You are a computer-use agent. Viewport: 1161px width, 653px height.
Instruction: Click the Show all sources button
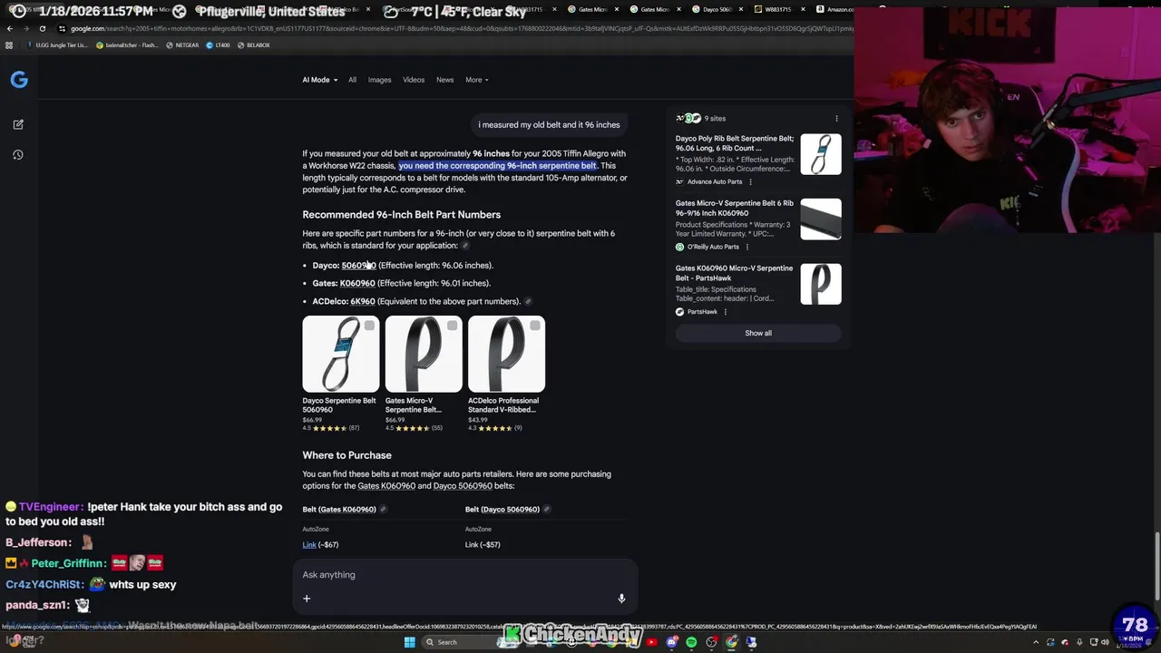click(758, 333)
